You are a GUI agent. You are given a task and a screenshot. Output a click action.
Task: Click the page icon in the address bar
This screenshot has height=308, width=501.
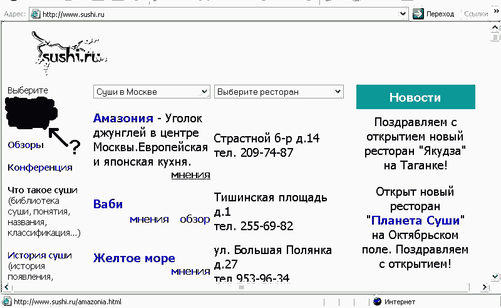pyautogui.click(x=35, y=13)
